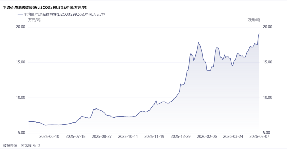Screen dimensions: 287x149
Task: Click the date label 2026-02-06
Action: [x=207, y=137]
